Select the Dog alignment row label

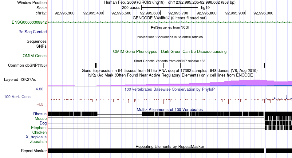coord(43,123)
